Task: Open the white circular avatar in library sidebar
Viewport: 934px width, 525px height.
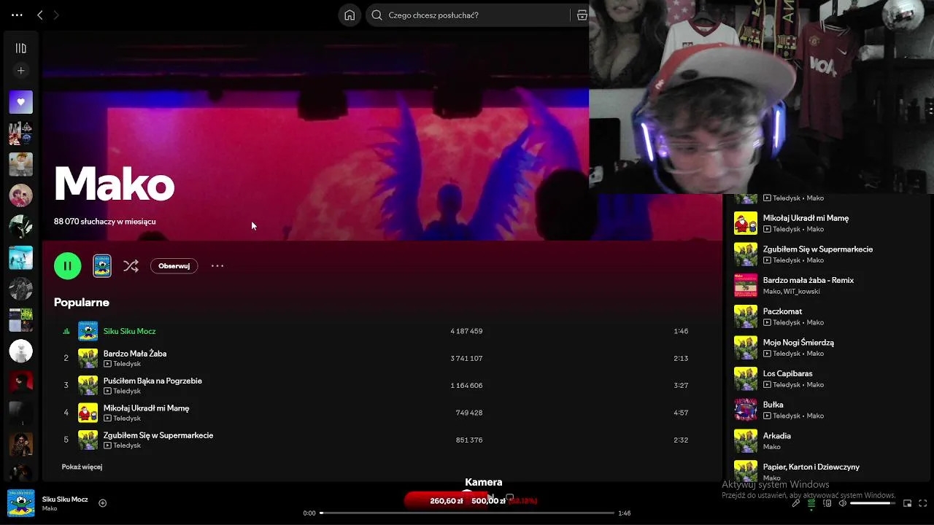Action: pos(20,351)
